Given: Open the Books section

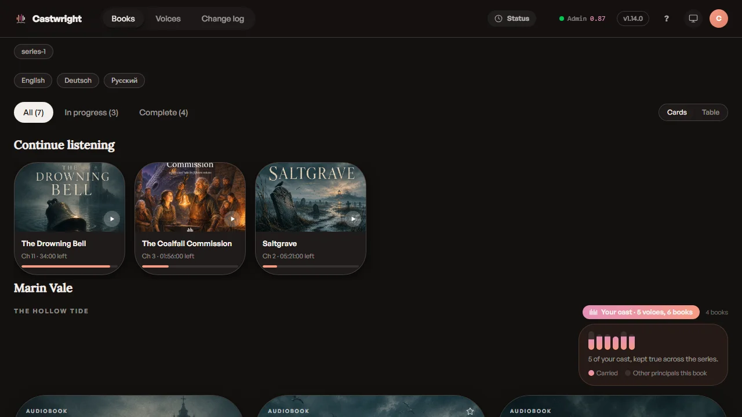Looking at the screenshot, I should coord(123,19).
